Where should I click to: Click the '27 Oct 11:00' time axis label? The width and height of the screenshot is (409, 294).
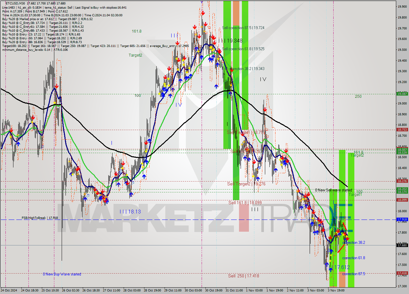pos(112,290)
